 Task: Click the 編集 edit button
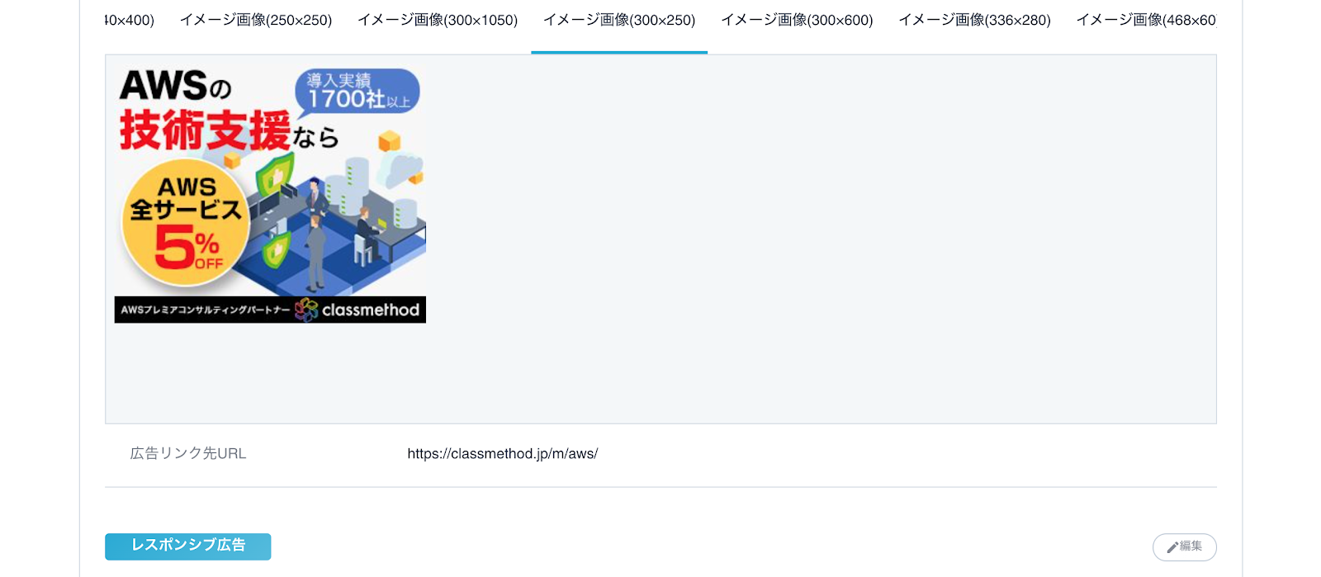click(x=1184, y=546)
